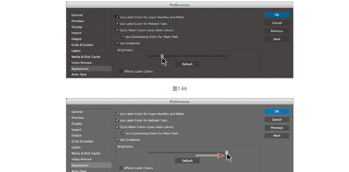Screen dimensions: 349x172
Task: Disable Cycle Mask Colors in darker dialog
Action: tap(117, 30)
